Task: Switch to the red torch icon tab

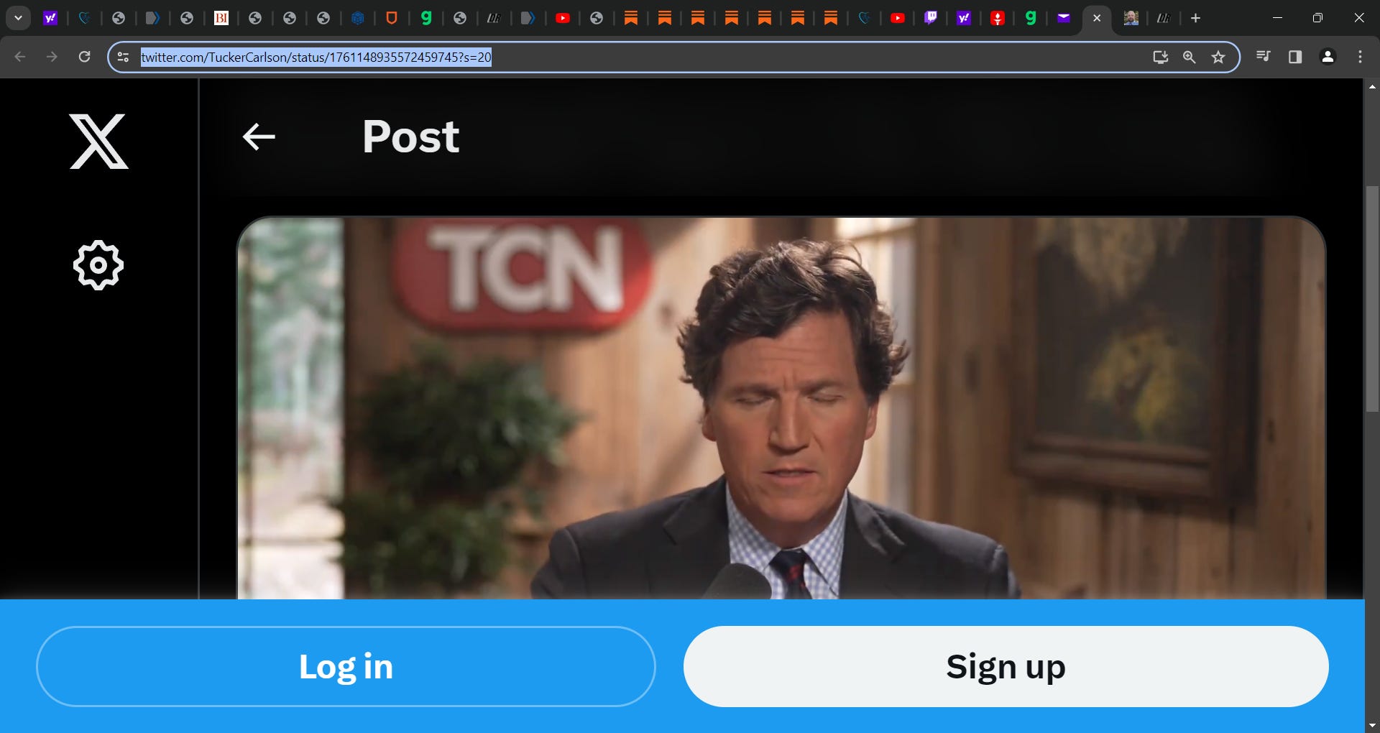Action: 998,18
